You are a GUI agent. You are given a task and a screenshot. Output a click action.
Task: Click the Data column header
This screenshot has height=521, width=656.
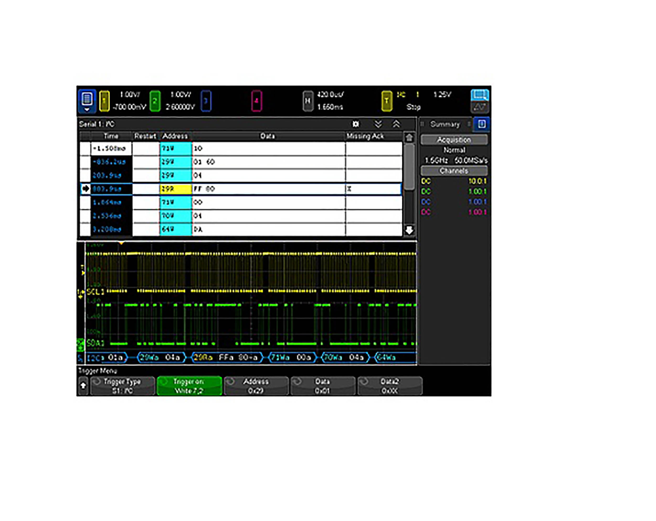(268, 136)
